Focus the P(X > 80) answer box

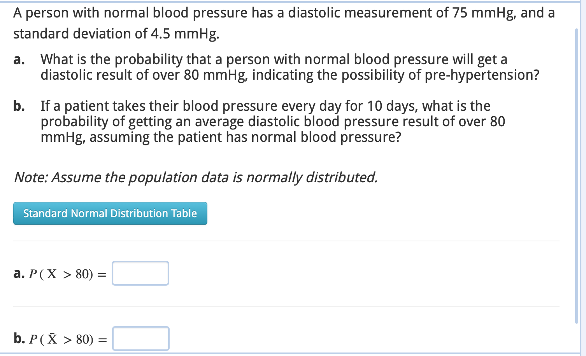pos(140,273)
